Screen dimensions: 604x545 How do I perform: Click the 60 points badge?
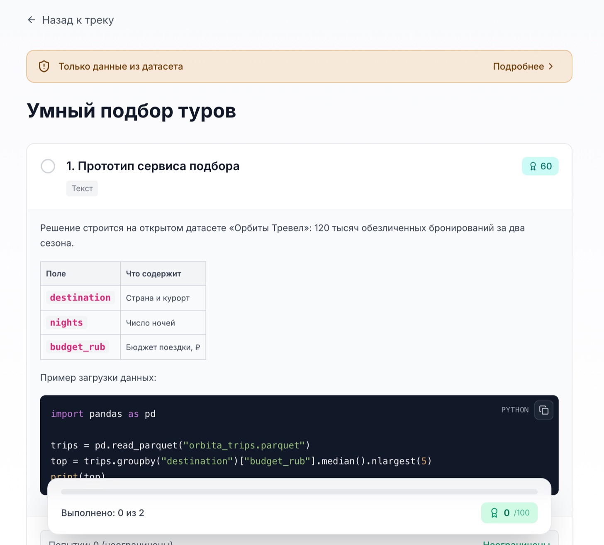(540, 166)
